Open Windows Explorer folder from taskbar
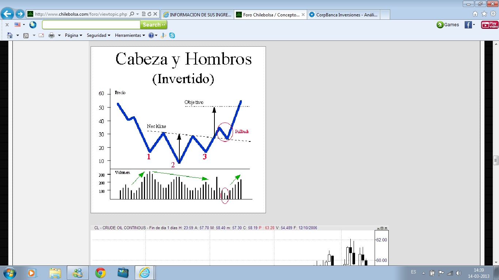Image resolution: width=499 pixels, height=280 pixels. point(55,273)
